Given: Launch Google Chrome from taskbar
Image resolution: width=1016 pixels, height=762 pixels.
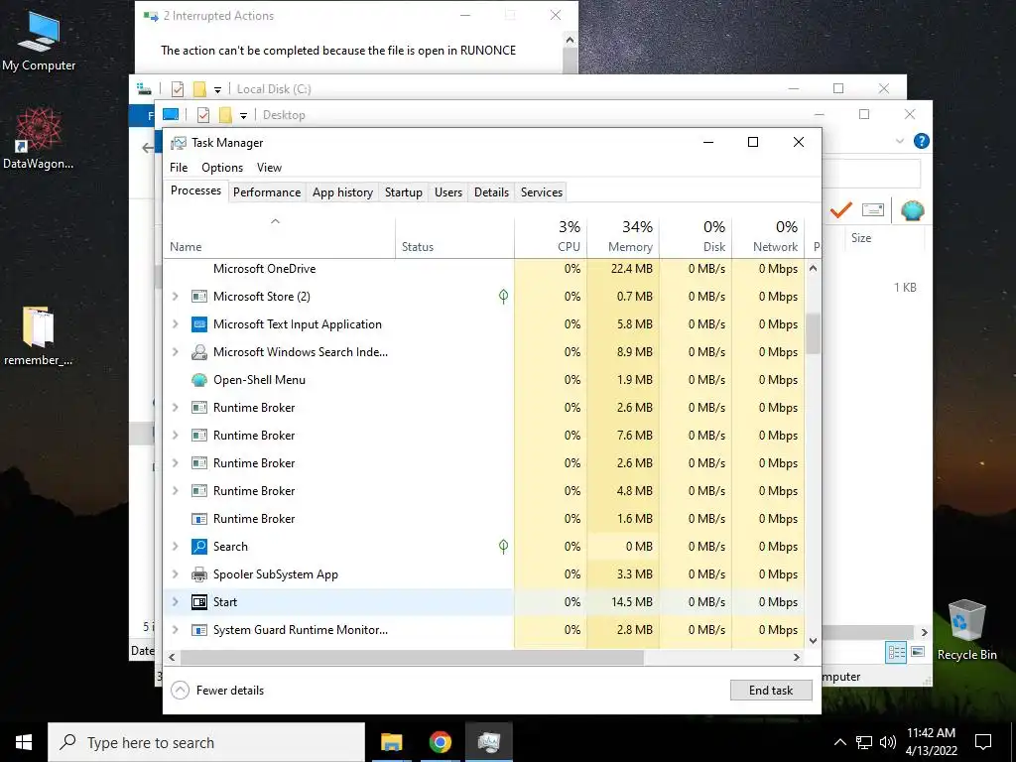Looking at the screenshot, I should coord(440,742).
